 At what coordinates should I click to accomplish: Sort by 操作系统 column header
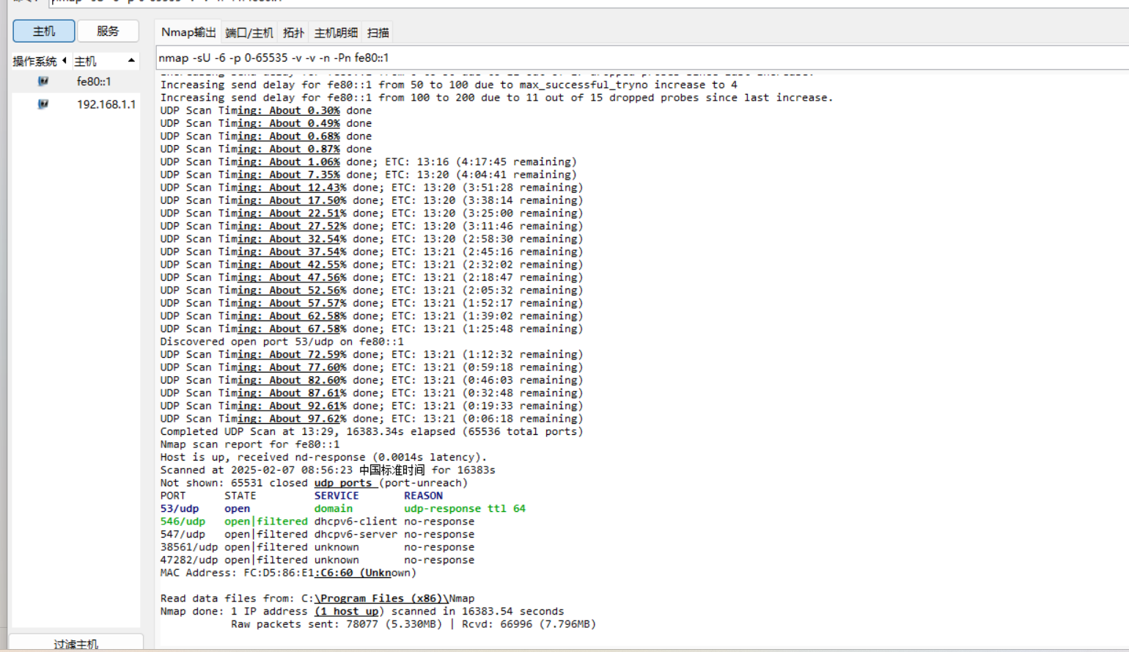tap(39, 61)
